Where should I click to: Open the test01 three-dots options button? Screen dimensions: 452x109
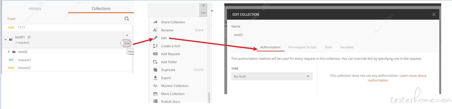coord(127,43)
